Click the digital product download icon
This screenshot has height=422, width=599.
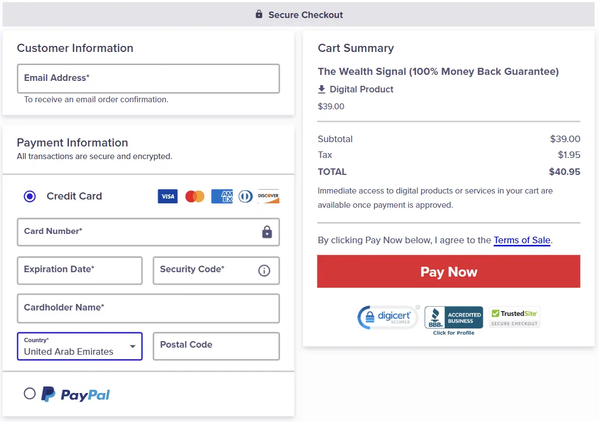322,89
